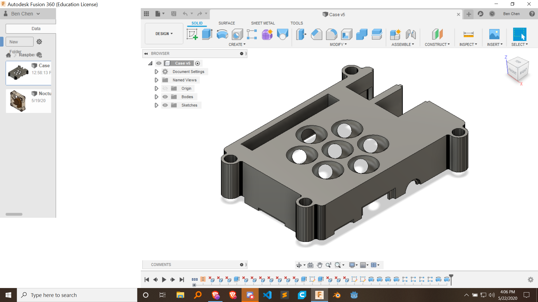Toggle visibility of Sketches folder
The height and width of the screenshot is (302, 538).
165,105
